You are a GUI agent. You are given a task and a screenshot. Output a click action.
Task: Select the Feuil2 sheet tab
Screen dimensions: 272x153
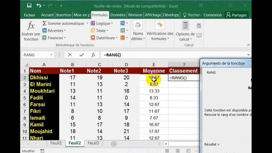coord(75,143)
